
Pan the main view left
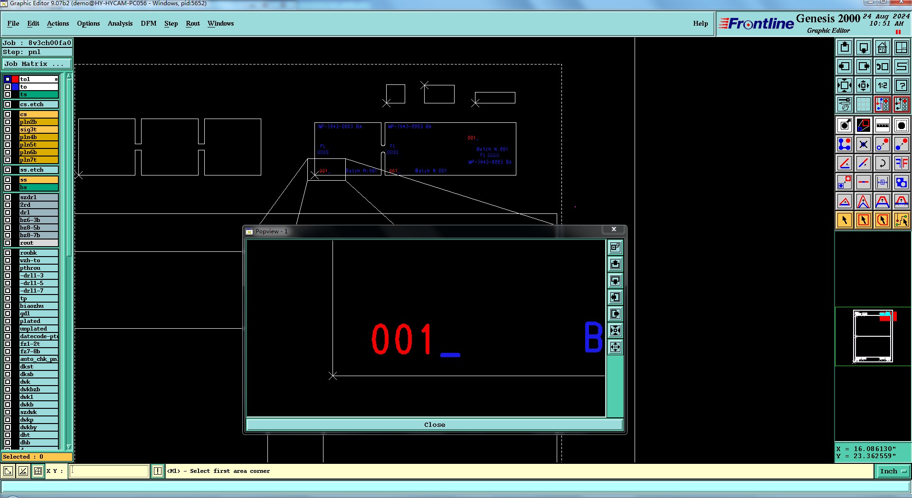[845, 66]
